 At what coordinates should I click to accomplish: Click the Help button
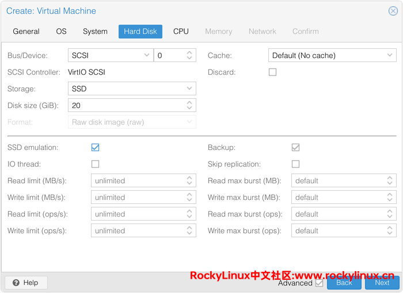pos(26,283)
